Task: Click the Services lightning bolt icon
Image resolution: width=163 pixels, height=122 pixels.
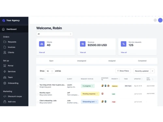Action: point(5,72)
